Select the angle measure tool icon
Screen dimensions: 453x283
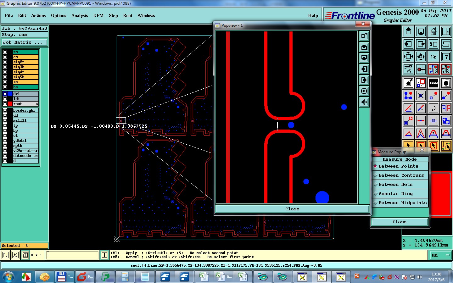click(x=408, y=108)
